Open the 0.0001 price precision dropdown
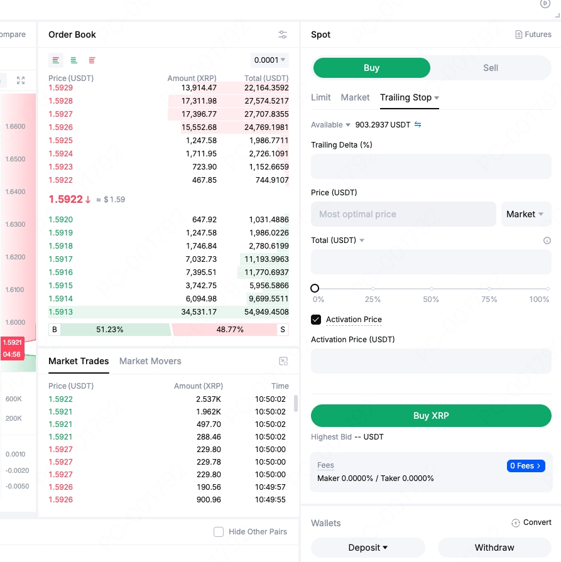This screenshot has height=562, width=561. [270, 60]
